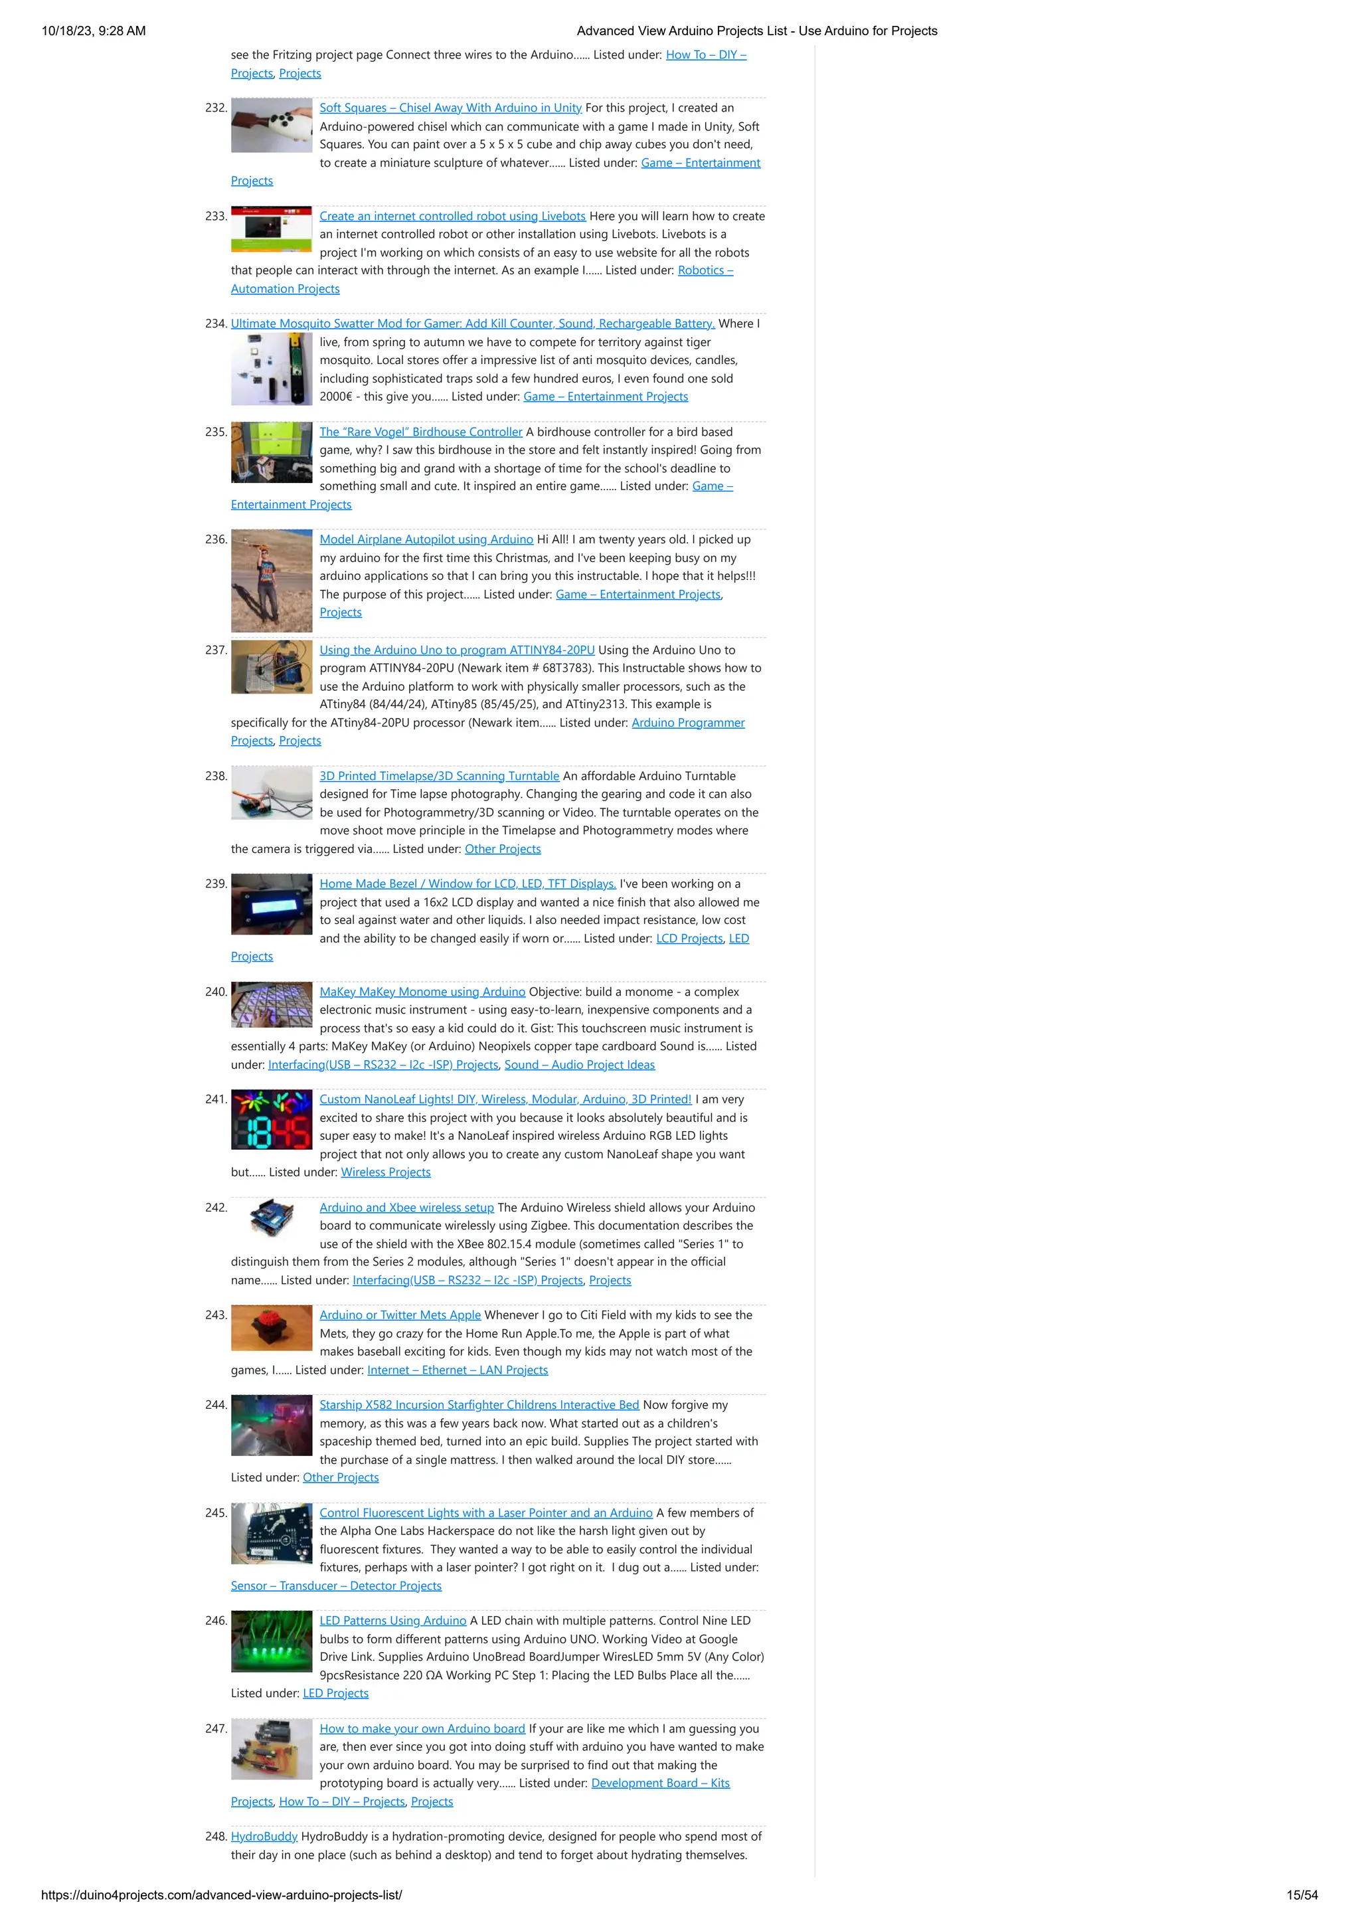Screen dimensions: 1360x1925
Task: Open 3D Printed Timelapse/3D Scanning Turntable link
Action: pos(439,777)
